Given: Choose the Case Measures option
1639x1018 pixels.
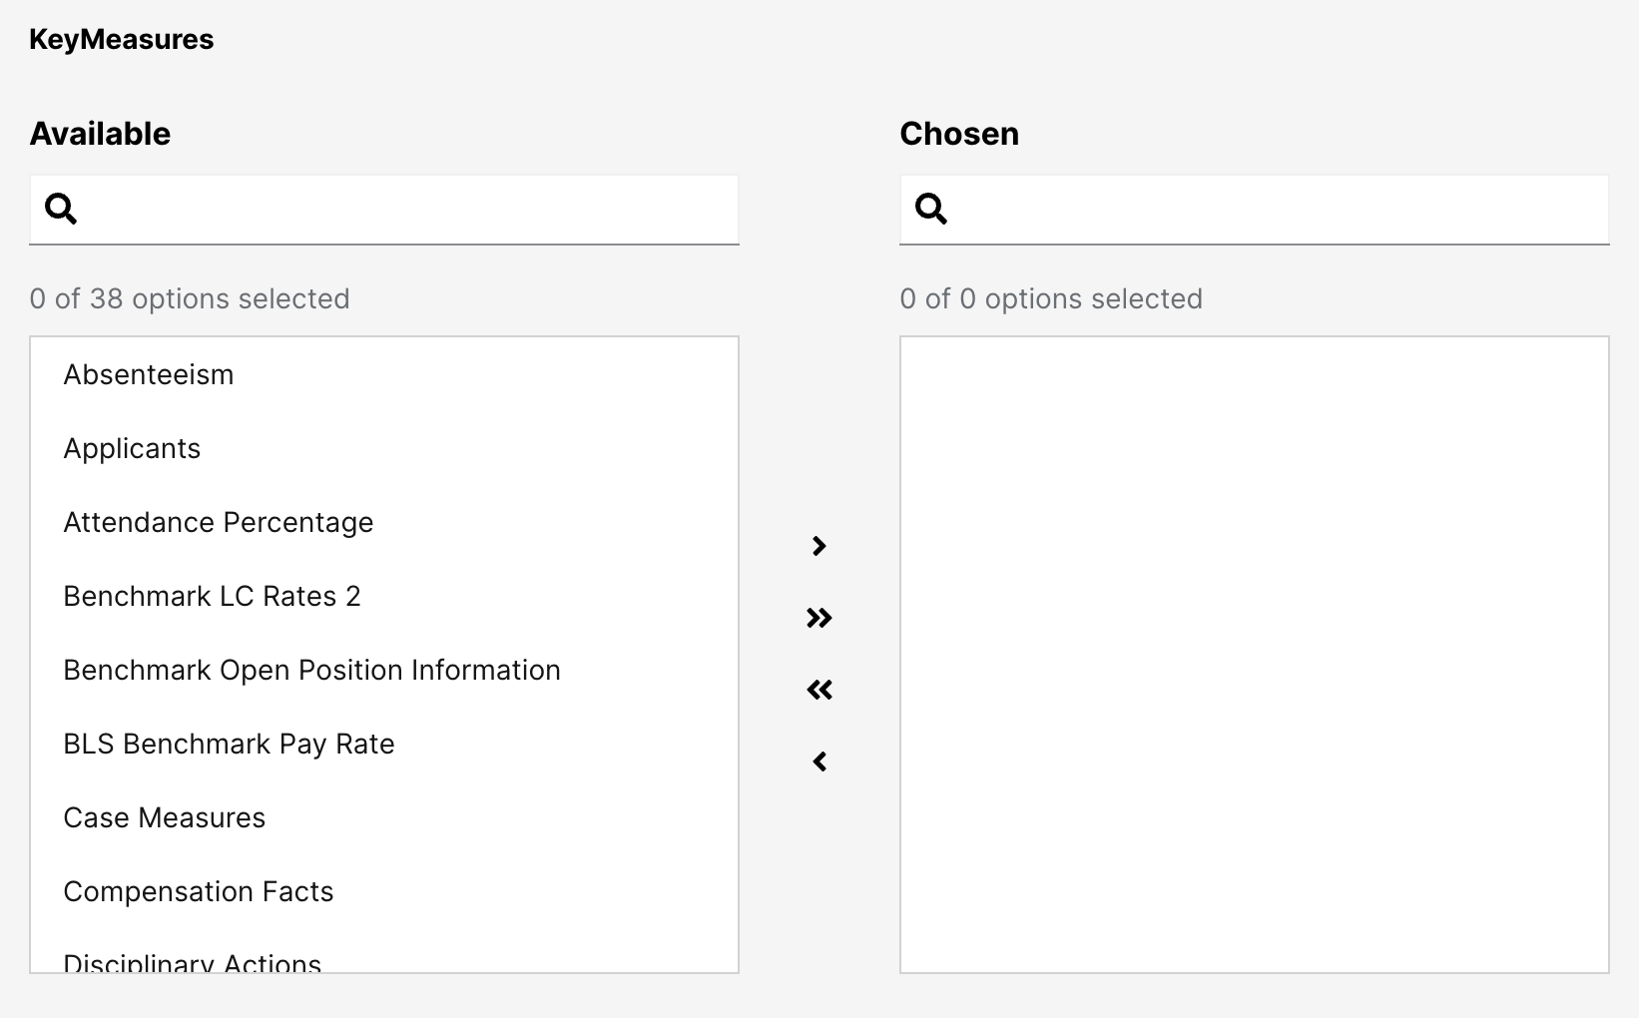Looking at the screenshot, I should (164, 817).
